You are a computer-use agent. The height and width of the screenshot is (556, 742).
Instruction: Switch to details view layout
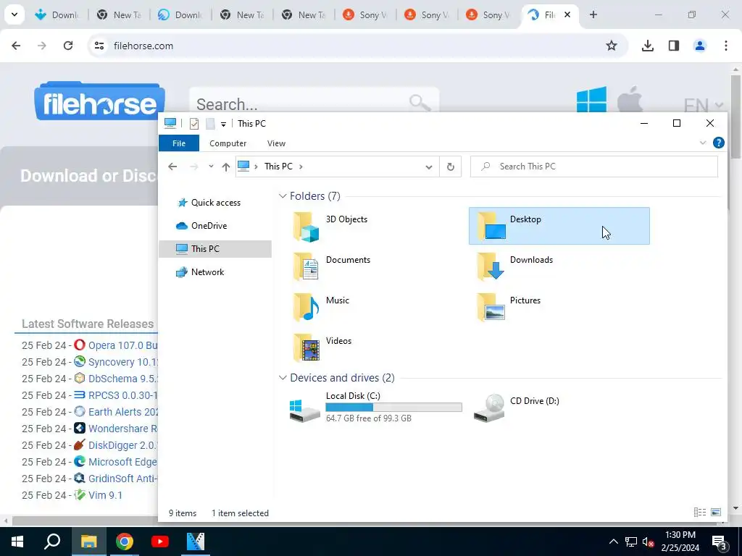point(700,513)
